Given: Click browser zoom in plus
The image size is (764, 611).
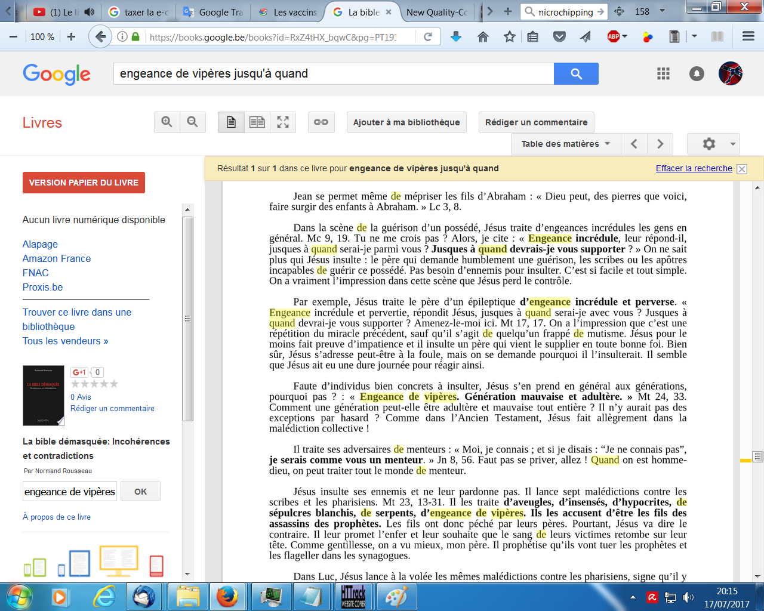Looking at the screenshot, I should [x=71, y=37].
